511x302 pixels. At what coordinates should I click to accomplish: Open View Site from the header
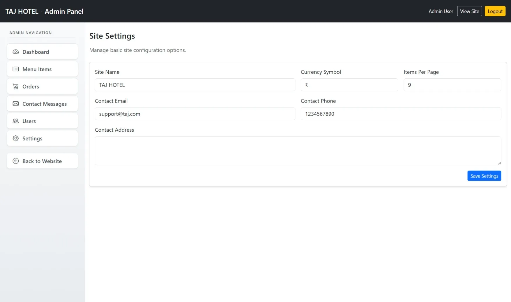click(469, 11)
